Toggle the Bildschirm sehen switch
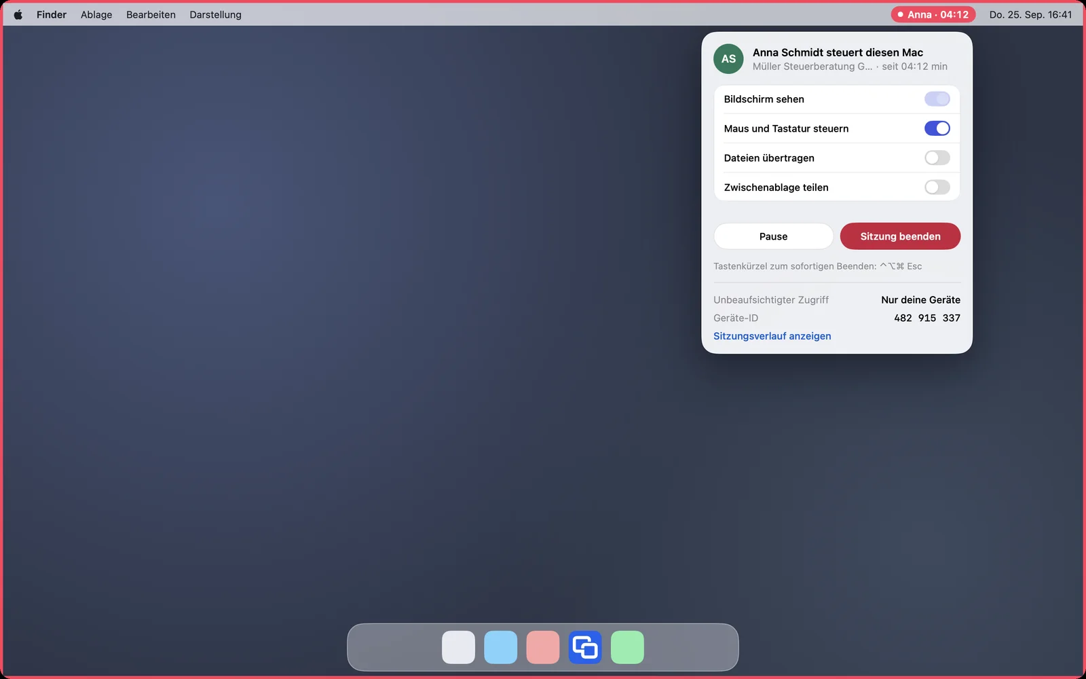 pos(937,99)
